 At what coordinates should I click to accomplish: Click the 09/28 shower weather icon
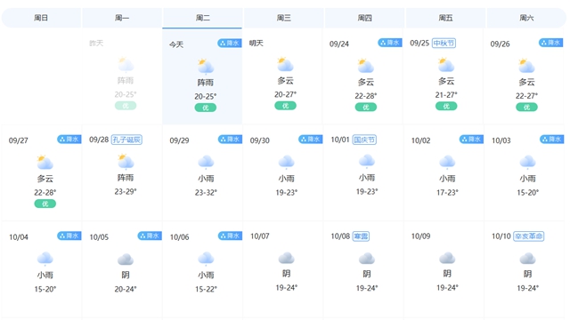point(126,162)
